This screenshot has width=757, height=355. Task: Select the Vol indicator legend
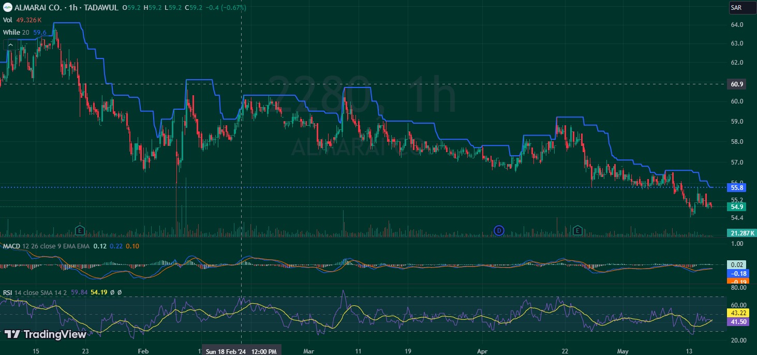(x=8, y=20)
